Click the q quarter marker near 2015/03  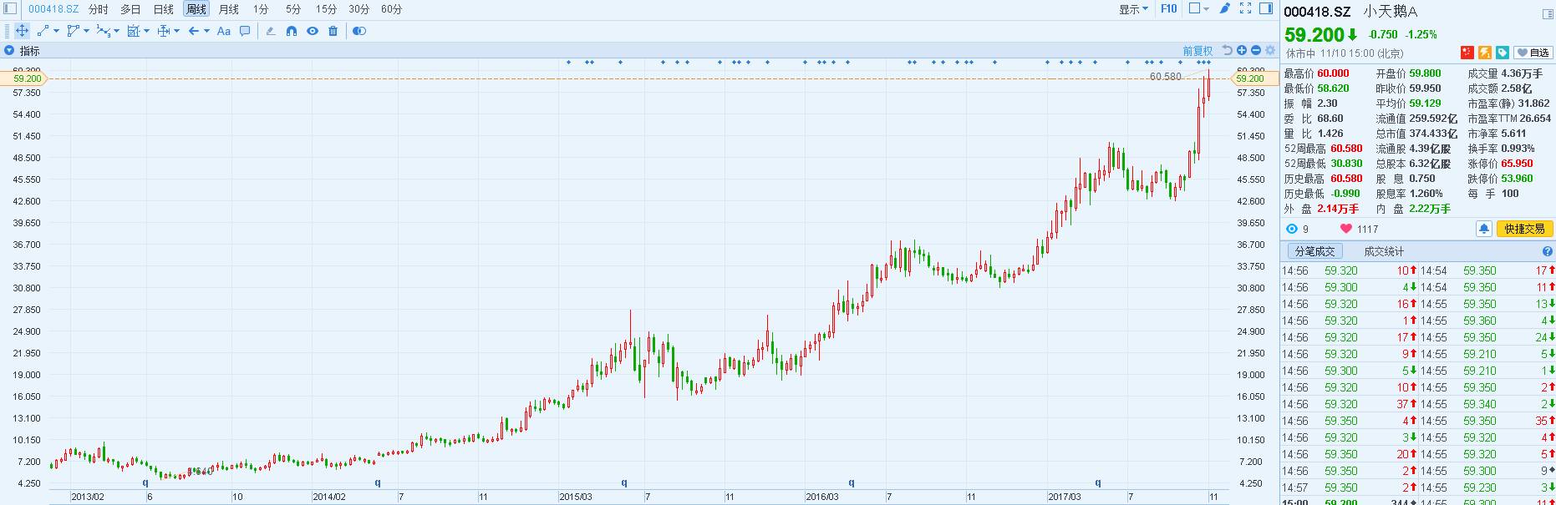(624, 482)
